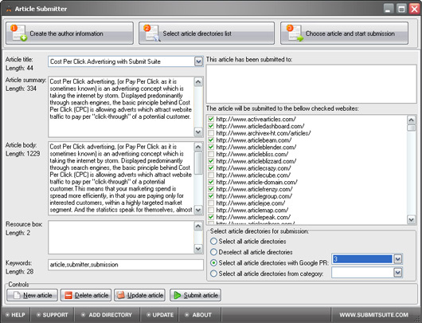Open the Google PR value dropdown
422x323 pixels.
click(x=398, y=259)
